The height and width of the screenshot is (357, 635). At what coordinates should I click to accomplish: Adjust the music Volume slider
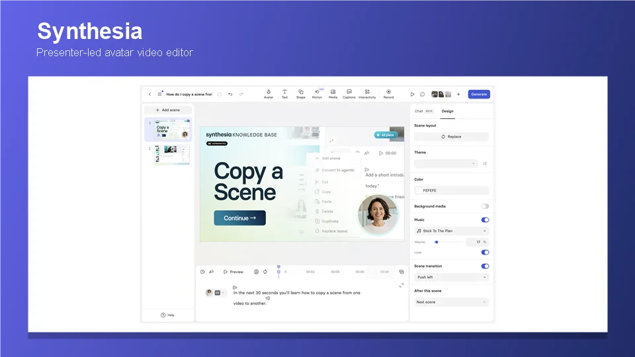tap(448, 242)
